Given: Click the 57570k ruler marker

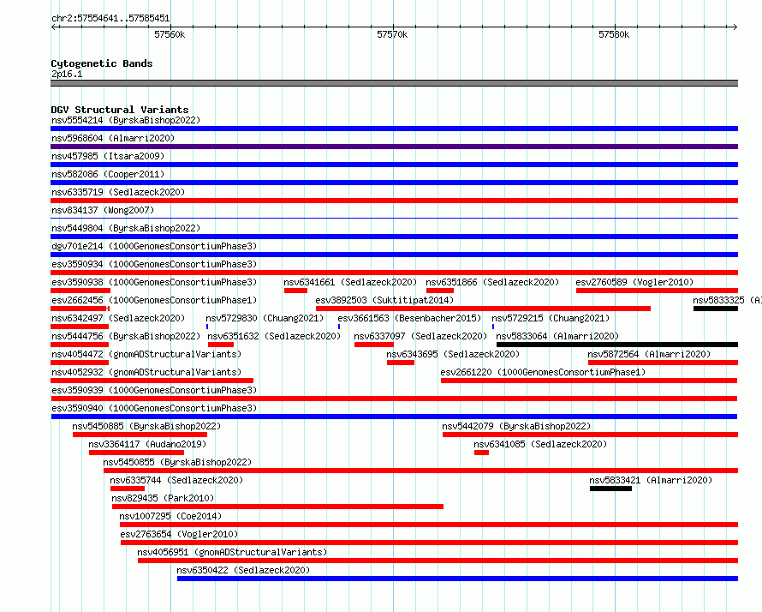Looking at the screenshot, I should pyautogui.click(x=392, y=34).
